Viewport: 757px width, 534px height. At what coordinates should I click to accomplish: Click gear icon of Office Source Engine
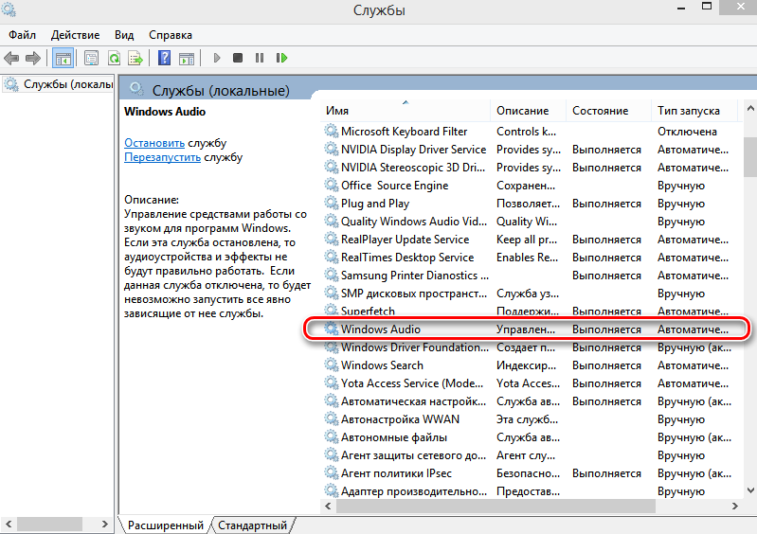point(332,186)
